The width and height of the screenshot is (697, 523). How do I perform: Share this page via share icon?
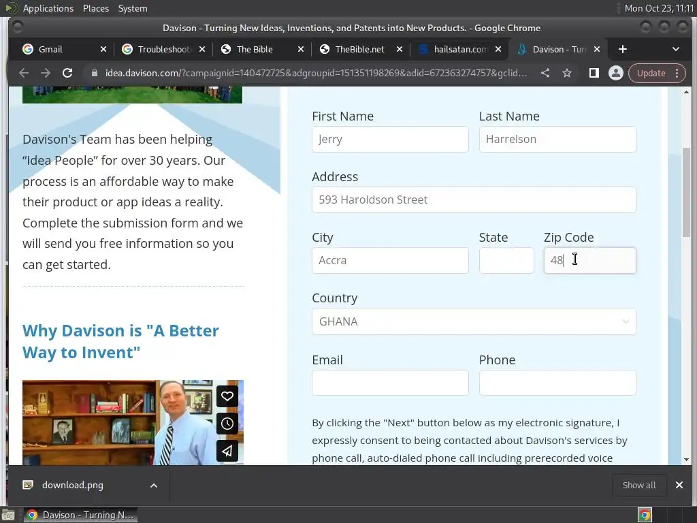pos(545,73)
